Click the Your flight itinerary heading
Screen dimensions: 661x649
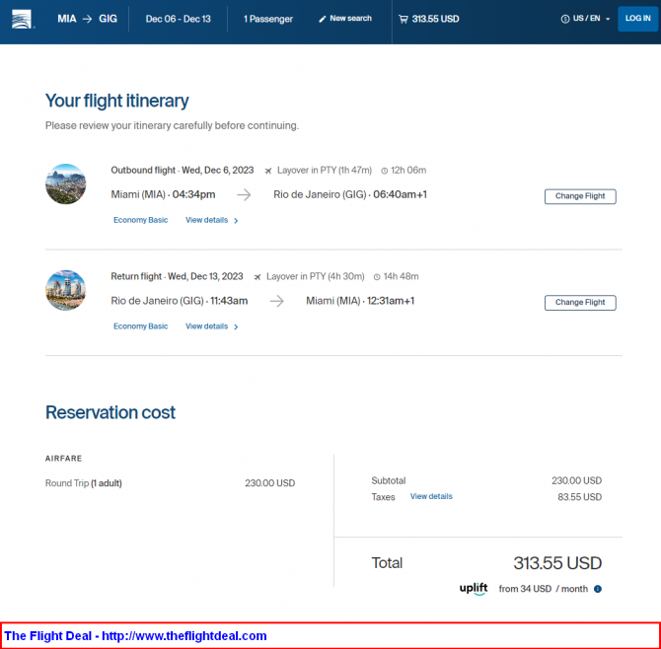(116, 102)
